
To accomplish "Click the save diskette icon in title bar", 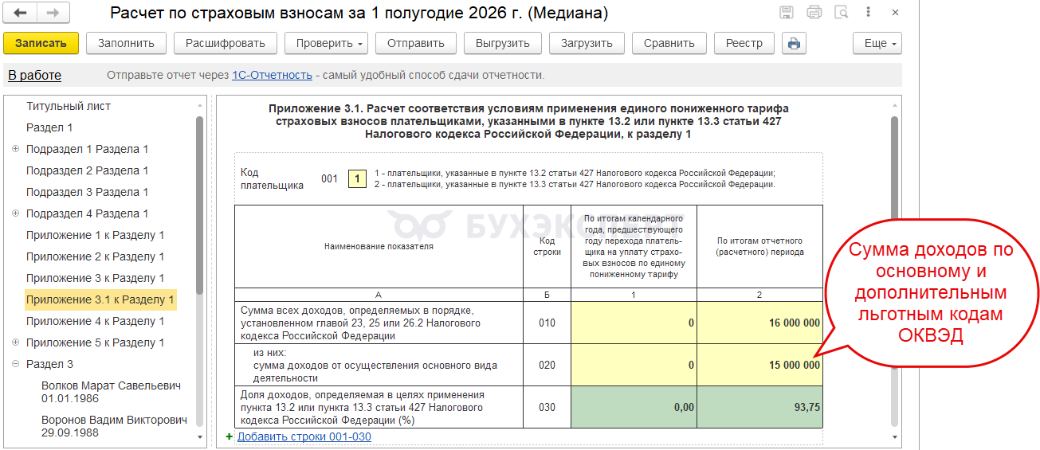I will tap(787, 13).
